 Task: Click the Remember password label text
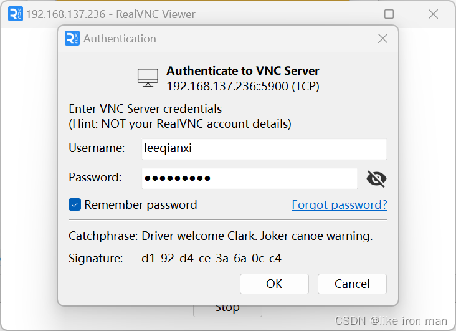141,204
